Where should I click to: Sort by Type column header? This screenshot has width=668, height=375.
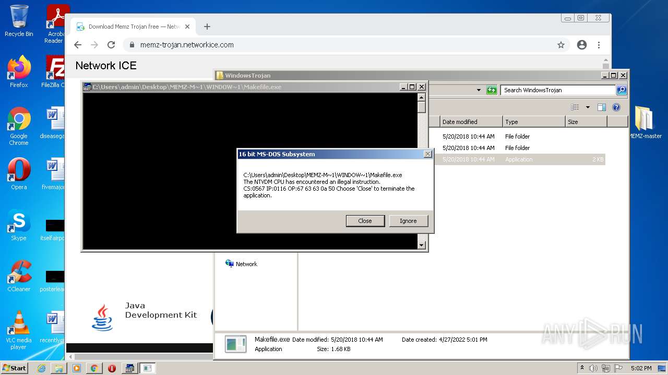[x=534, y=122]
